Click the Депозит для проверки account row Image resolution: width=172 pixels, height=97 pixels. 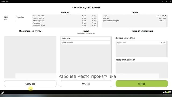[134, 21]
